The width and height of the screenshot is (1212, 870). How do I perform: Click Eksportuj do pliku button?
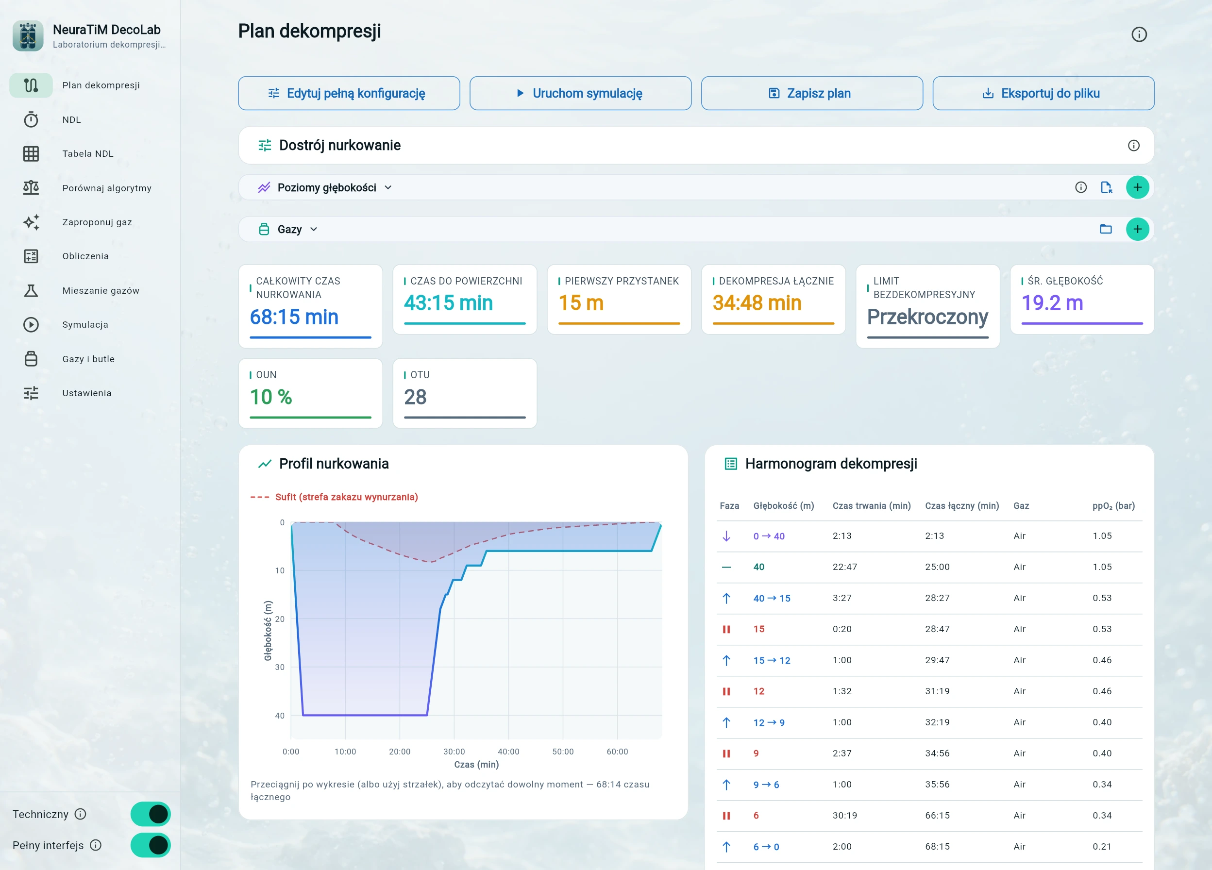(x=1043, y=93)
